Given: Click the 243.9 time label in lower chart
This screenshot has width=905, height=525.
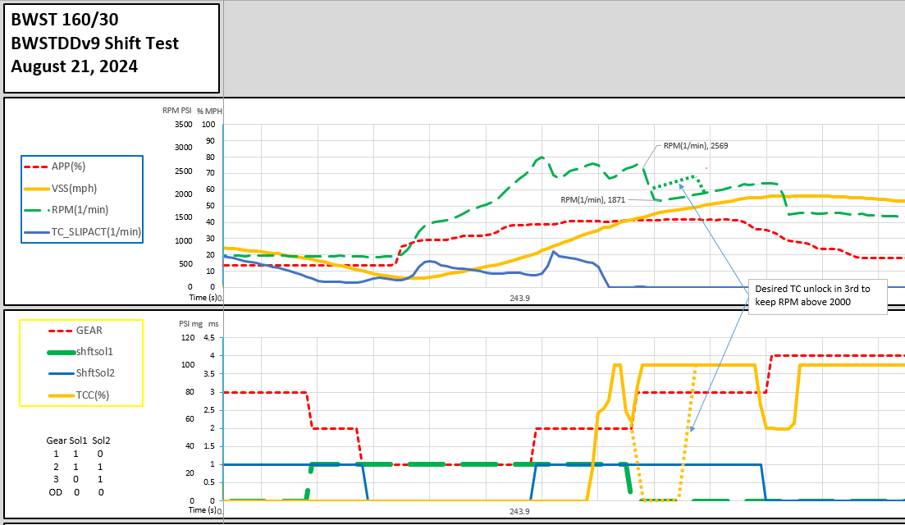Looking at the screenshot, I should (x=519, y=511).
